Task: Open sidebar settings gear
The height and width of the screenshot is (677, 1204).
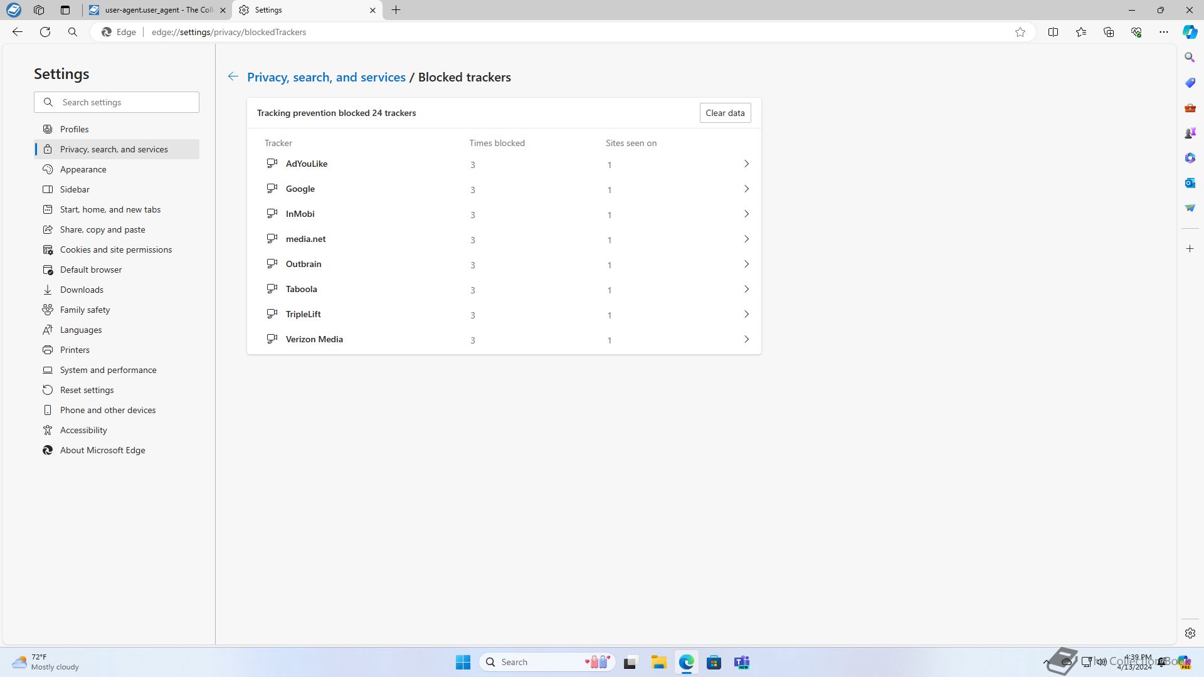Action: tap(1190, 633)
